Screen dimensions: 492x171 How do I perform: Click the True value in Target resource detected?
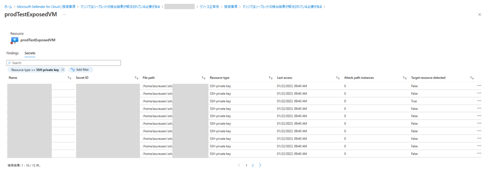(414, 101)
